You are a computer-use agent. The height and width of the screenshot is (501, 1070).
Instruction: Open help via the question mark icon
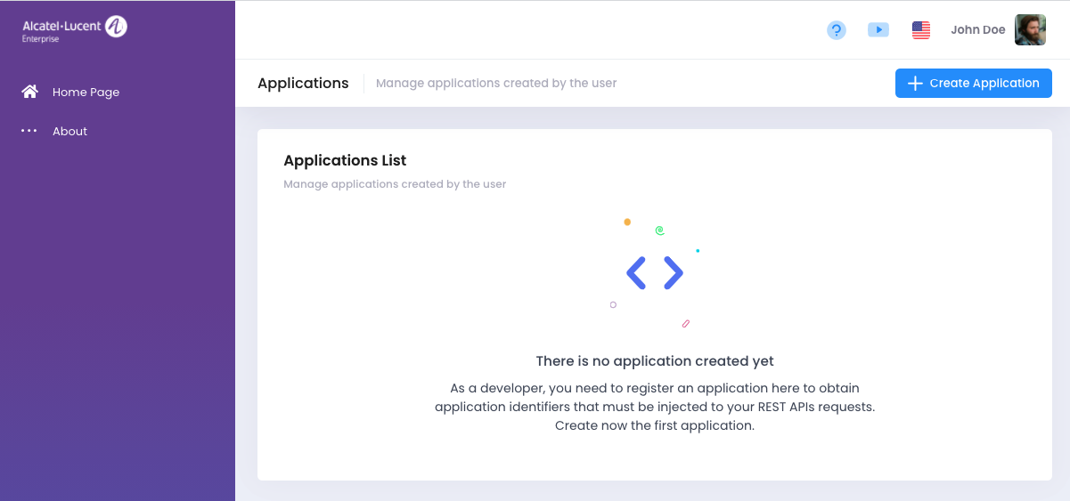pyautogui.click(x=836, y=30)
